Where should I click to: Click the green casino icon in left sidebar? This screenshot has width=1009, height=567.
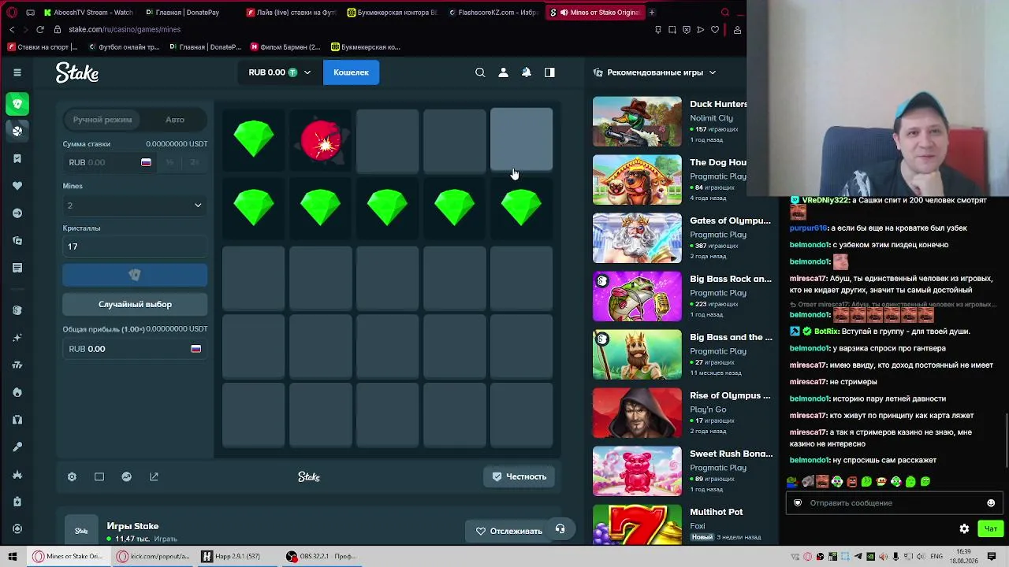pyautogui.click(x=17, y=104)
